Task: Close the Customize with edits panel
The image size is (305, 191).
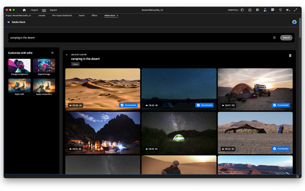Action: tap(52, 53)
